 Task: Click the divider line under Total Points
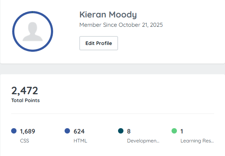[x=113, y=114]
